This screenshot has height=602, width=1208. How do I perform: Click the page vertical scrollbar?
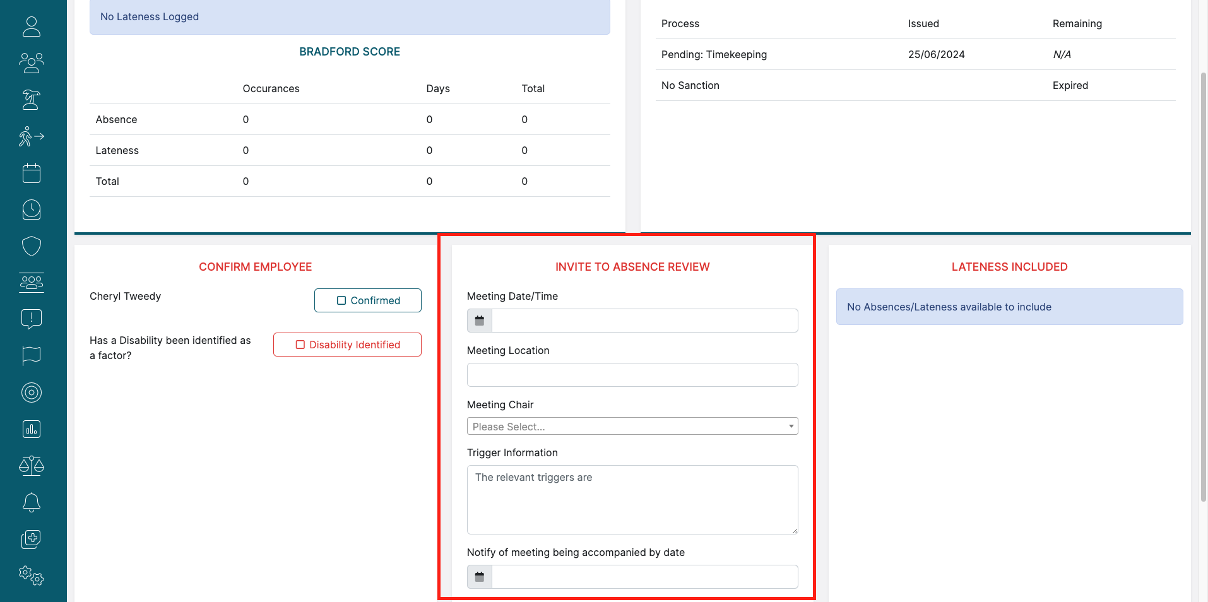coord(1203,284)
